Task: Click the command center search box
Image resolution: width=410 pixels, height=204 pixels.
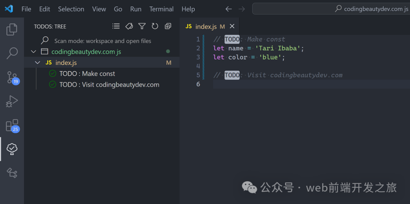Action: (330, 9)
